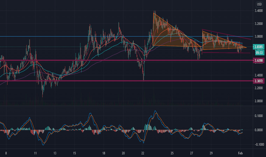Select the magenta horizontal line at 2.3072
This screenshot has height=157, width=266.
(126, 81)
